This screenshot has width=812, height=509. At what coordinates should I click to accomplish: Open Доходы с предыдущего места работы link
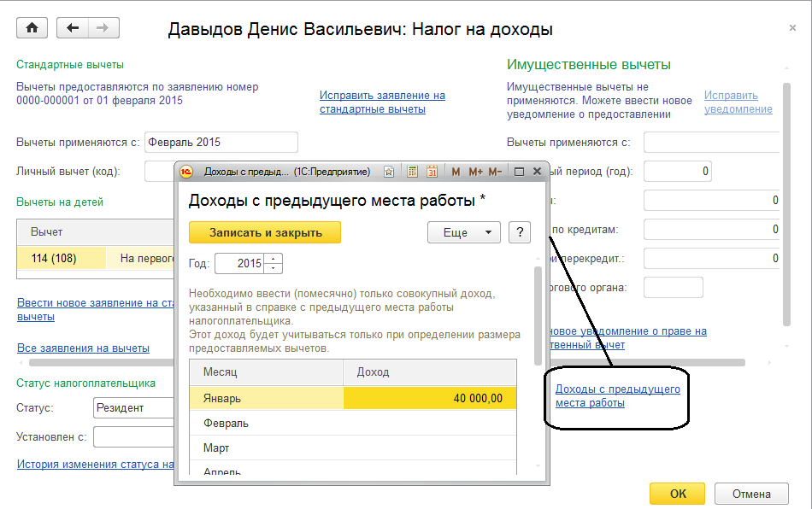(x=617, y=395)
